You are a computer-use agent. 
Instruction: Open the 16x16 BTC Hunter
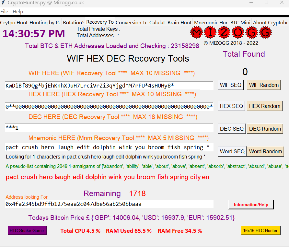260,230
